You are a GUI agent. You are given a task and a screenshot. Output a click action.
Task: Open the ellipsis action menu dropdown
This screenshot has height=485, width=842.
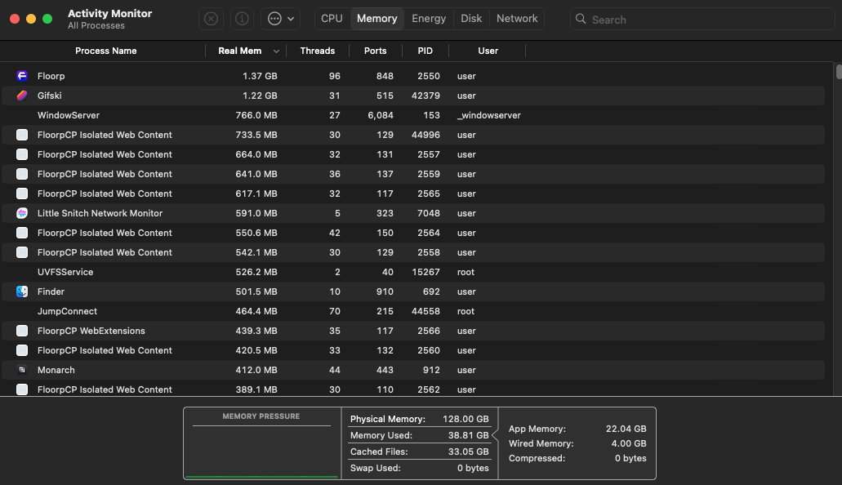pos(280,19)
